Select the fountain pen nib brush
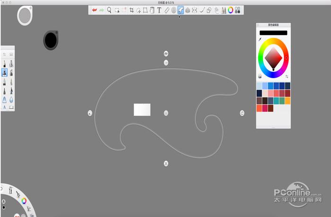 tap(11, 91)
